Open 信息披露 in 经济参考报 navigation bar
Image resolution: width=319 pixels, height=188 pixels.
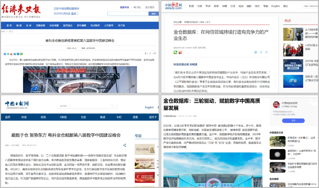[x=40, y=25]
